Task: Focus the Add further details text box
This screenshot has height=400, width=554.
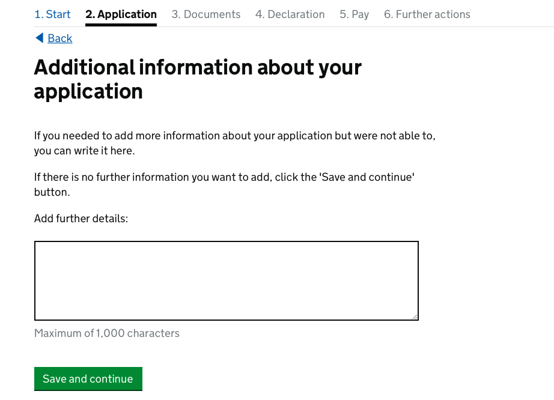Action: (227, 280)
